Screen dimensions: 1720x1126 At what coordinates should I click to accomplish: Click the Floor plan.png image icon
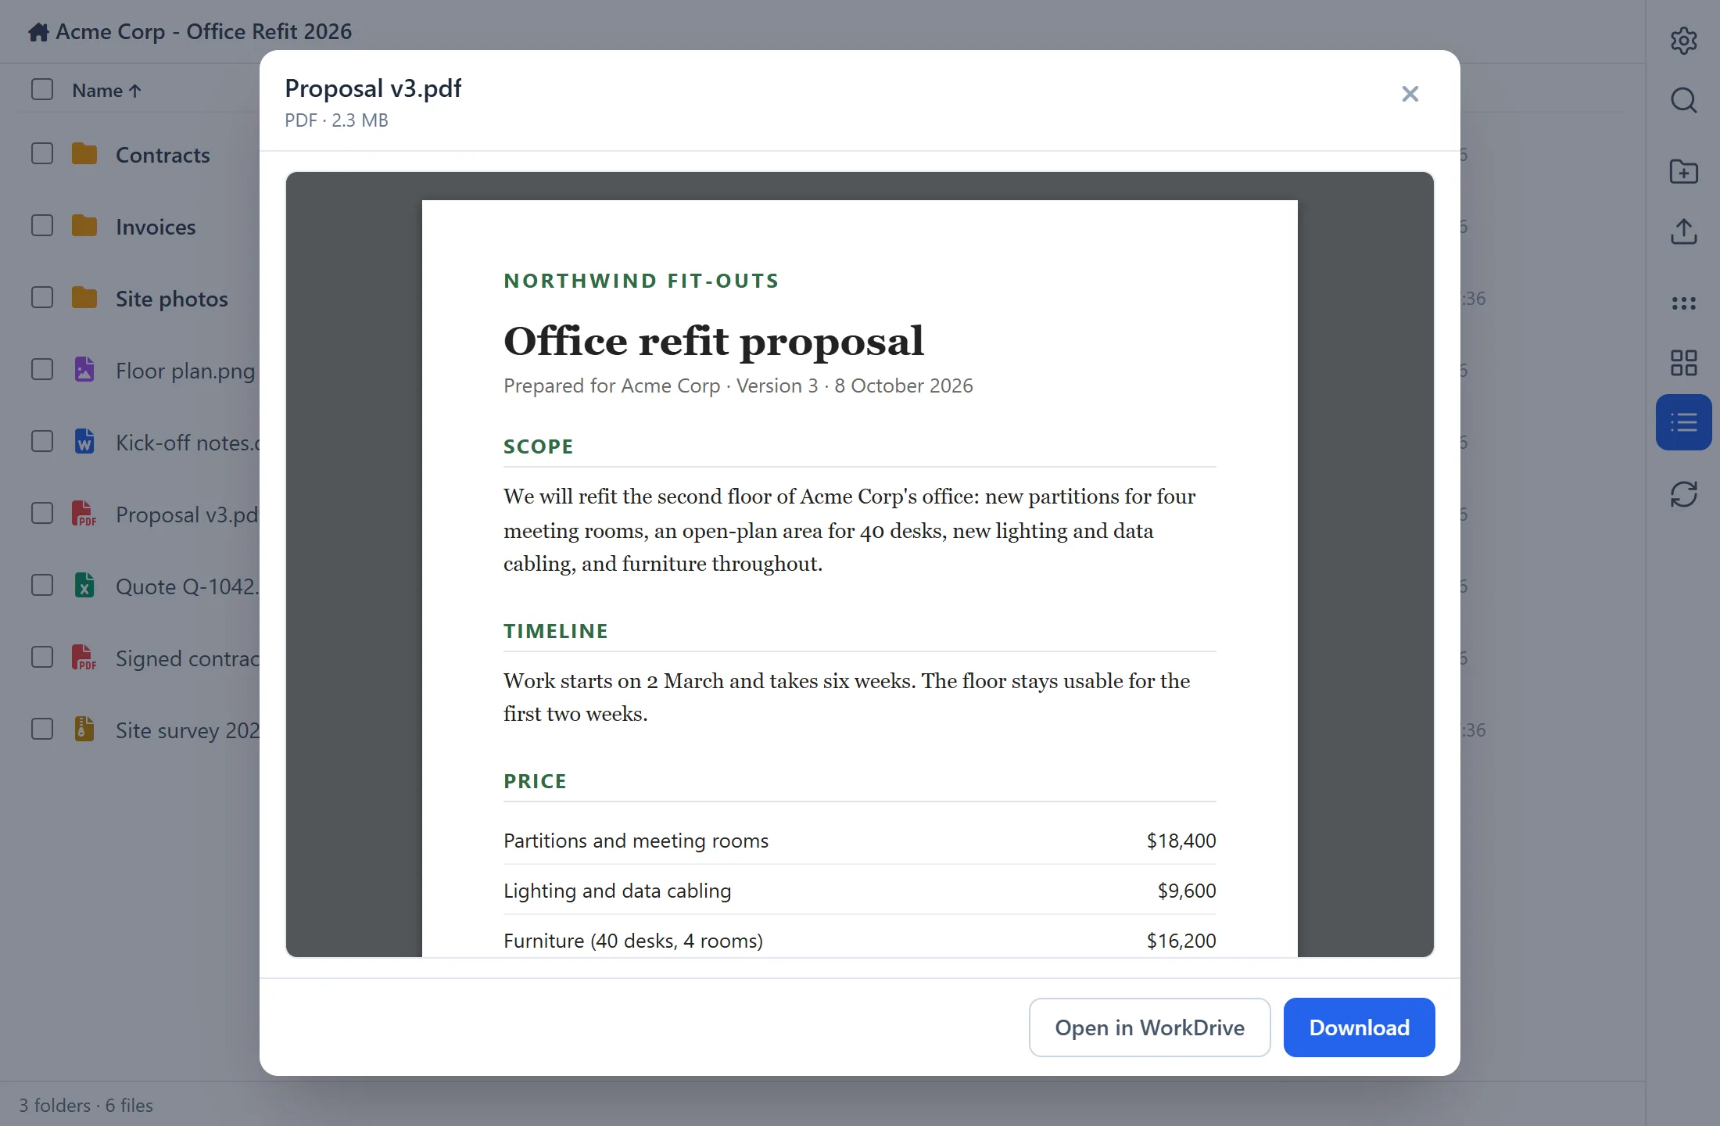click(x=84, y=369)
